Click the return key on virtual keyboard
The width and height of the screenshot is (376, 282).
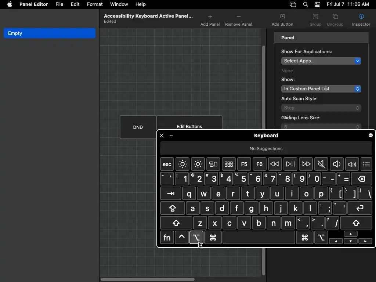[x=360, y=208]
